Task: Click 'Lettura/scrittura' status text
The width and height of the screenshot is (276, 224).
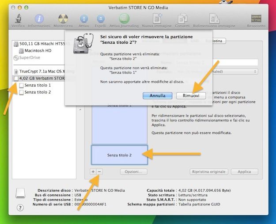Action: click(193, 195)
